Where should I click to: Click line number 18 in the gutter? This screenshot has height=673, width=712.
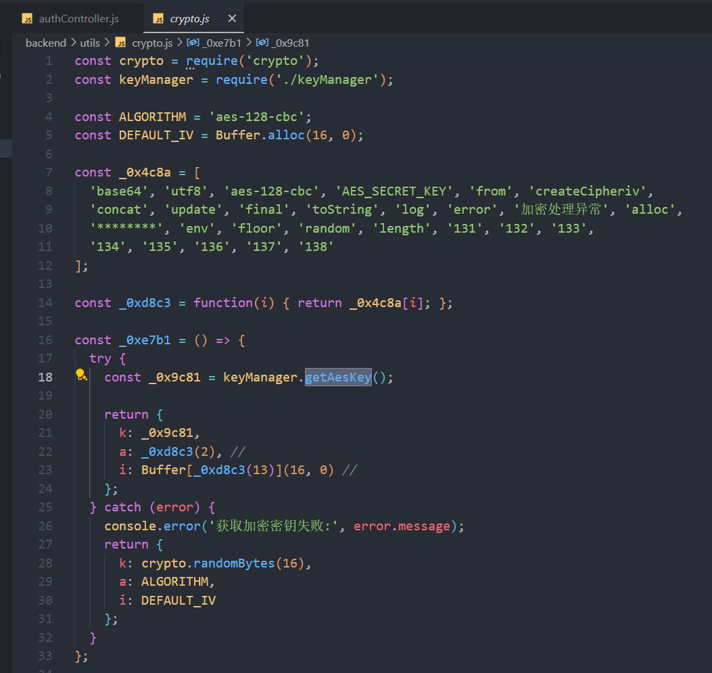(x=45, y=377)
